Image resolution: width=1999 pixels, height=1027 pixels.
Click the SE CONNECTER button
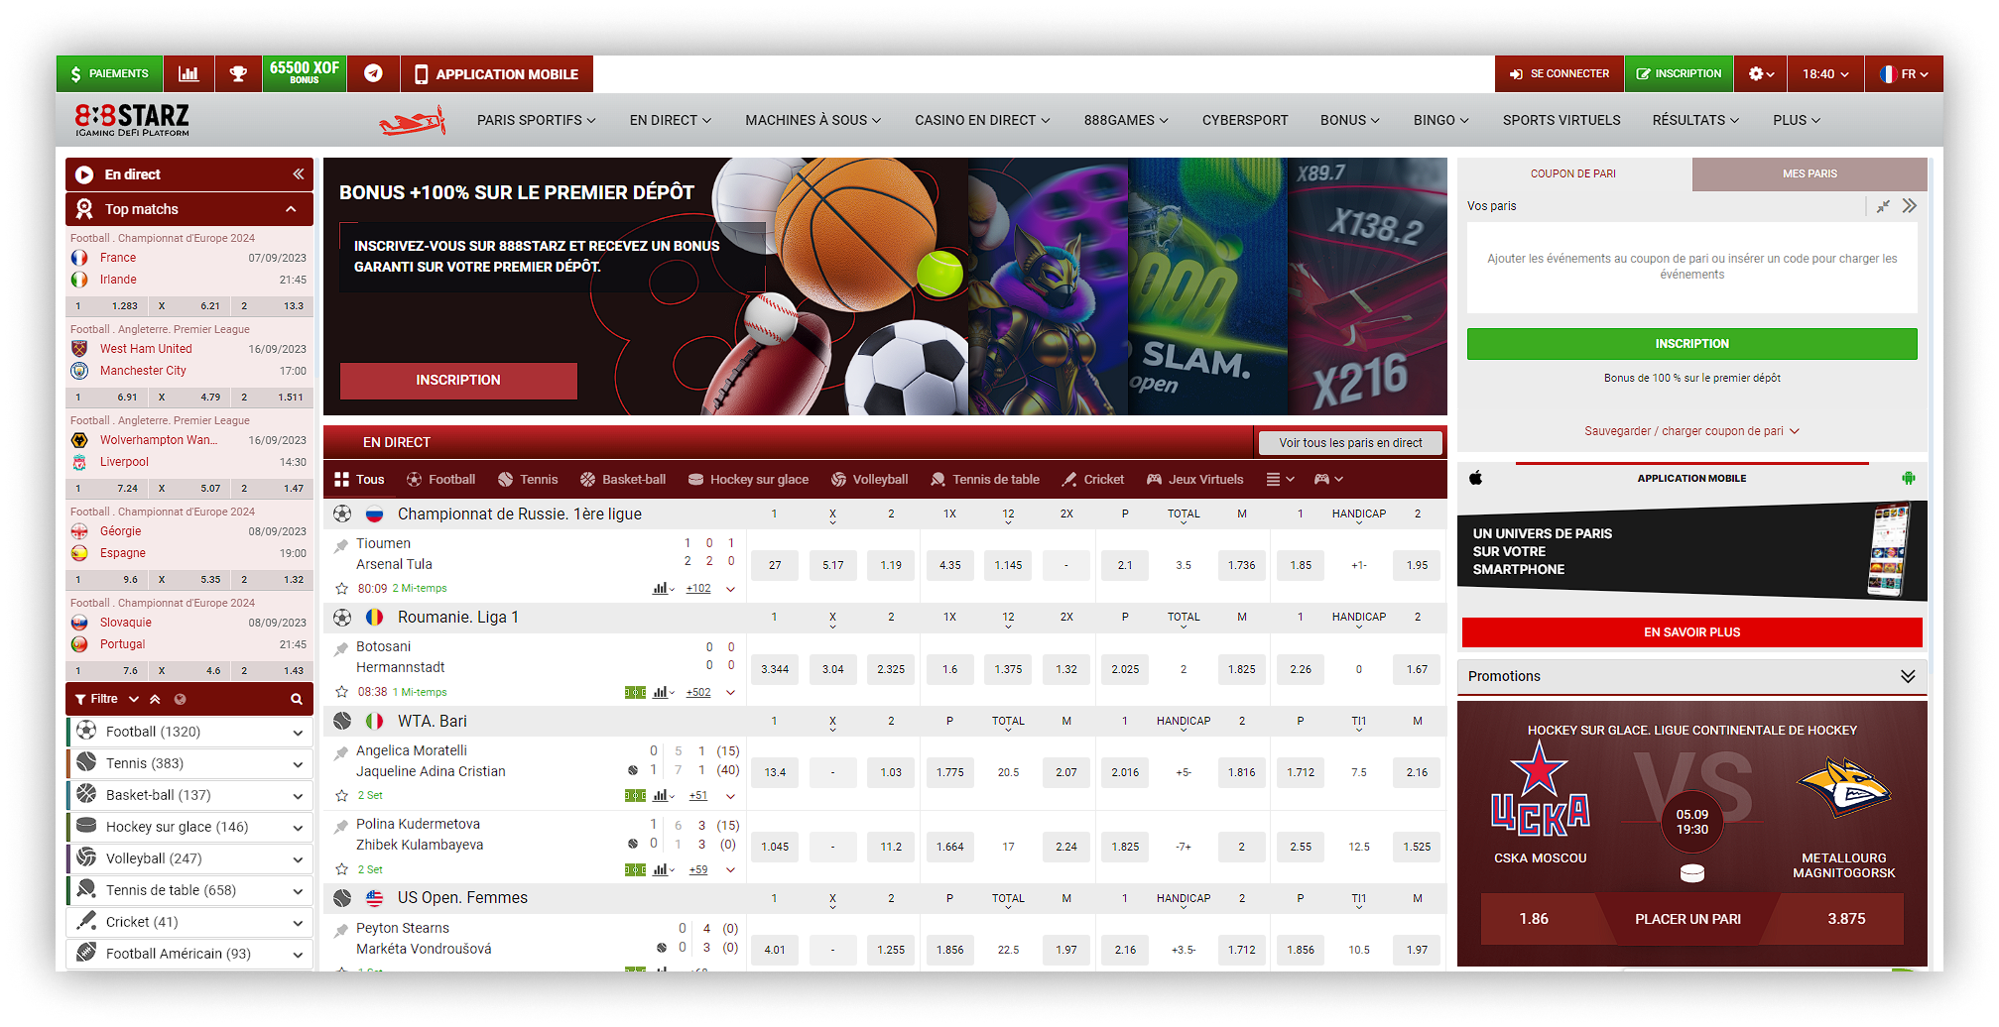click(x=1559, y=74)
